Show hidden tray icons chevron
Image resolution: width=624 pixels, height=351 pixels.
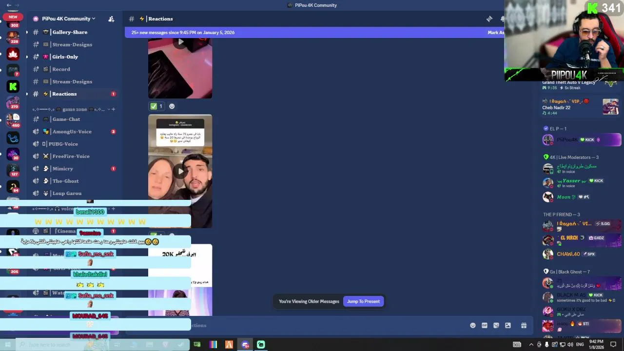point(531,345)
